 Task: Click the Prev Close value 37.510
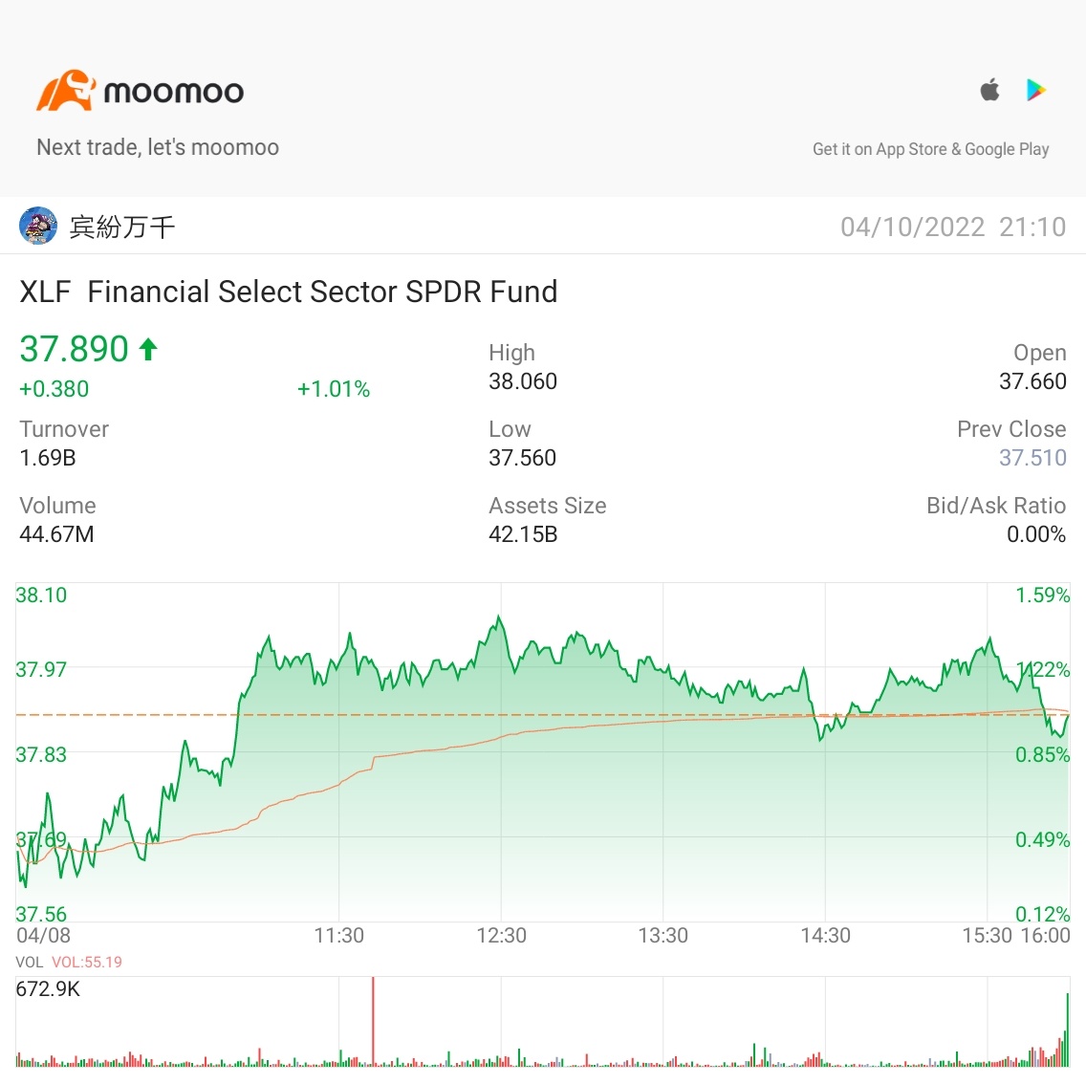pyautogui.click(x=1032, y=457)
